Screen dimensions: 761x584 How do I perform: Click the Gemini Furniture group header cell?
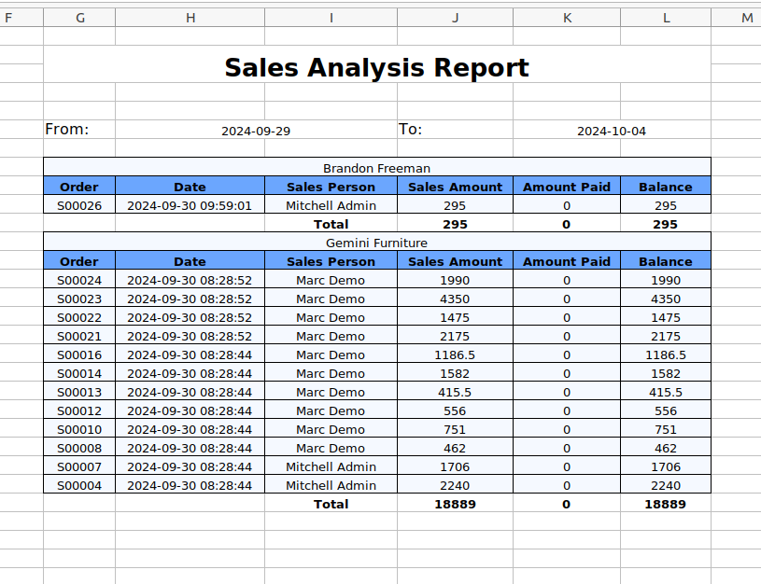tap(376, 243)
